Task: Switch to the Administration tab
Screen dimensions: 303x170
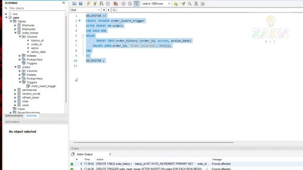Action: (14, 116)
